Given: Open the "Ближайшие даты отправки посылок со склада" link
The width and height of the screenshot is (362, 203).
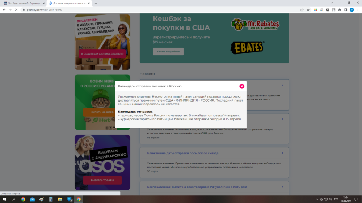Looking at the screenshot, I should click(183, 153).
